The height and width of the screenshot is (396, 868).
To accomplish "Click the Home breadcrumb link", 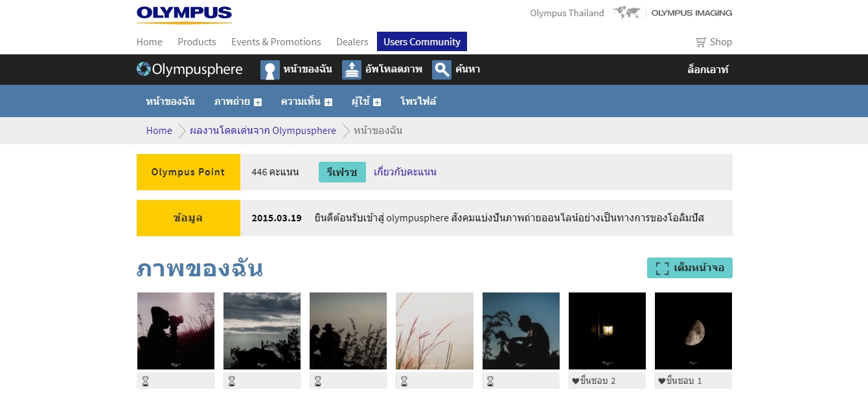I will pyautogui.click(x=159, y=131).
